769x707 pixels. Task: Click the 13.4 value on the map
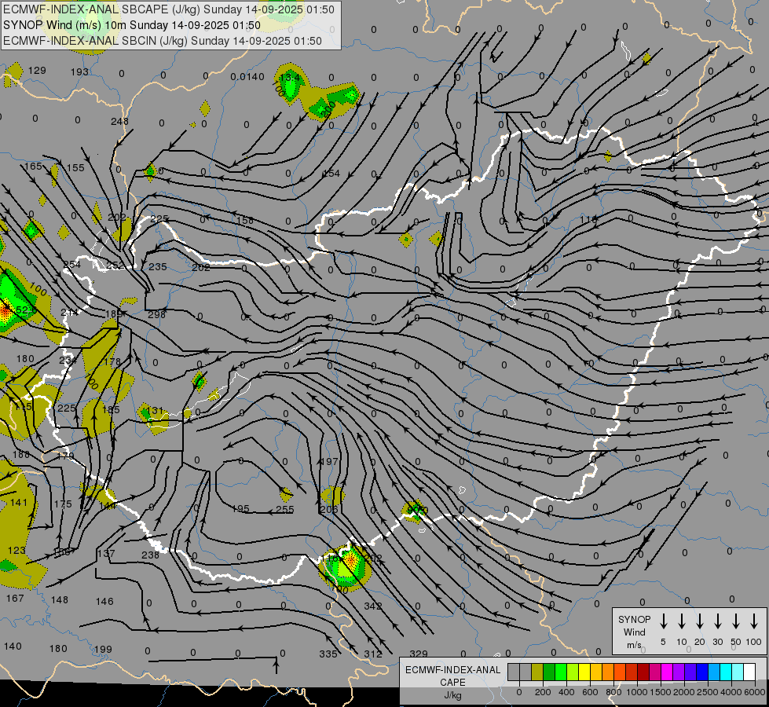(x=289, y=78)
